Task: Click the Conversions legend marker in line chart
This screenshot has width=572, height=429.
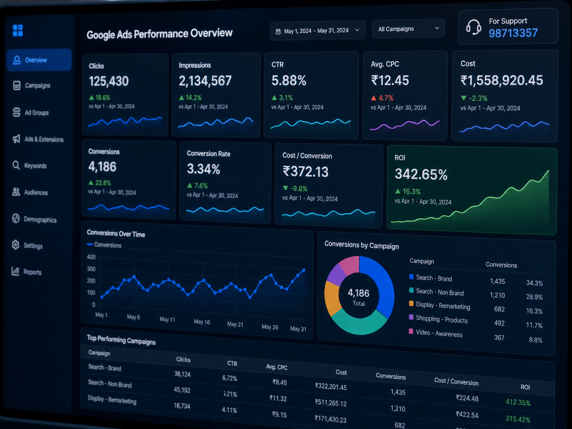Action: (x=90, y=244)
